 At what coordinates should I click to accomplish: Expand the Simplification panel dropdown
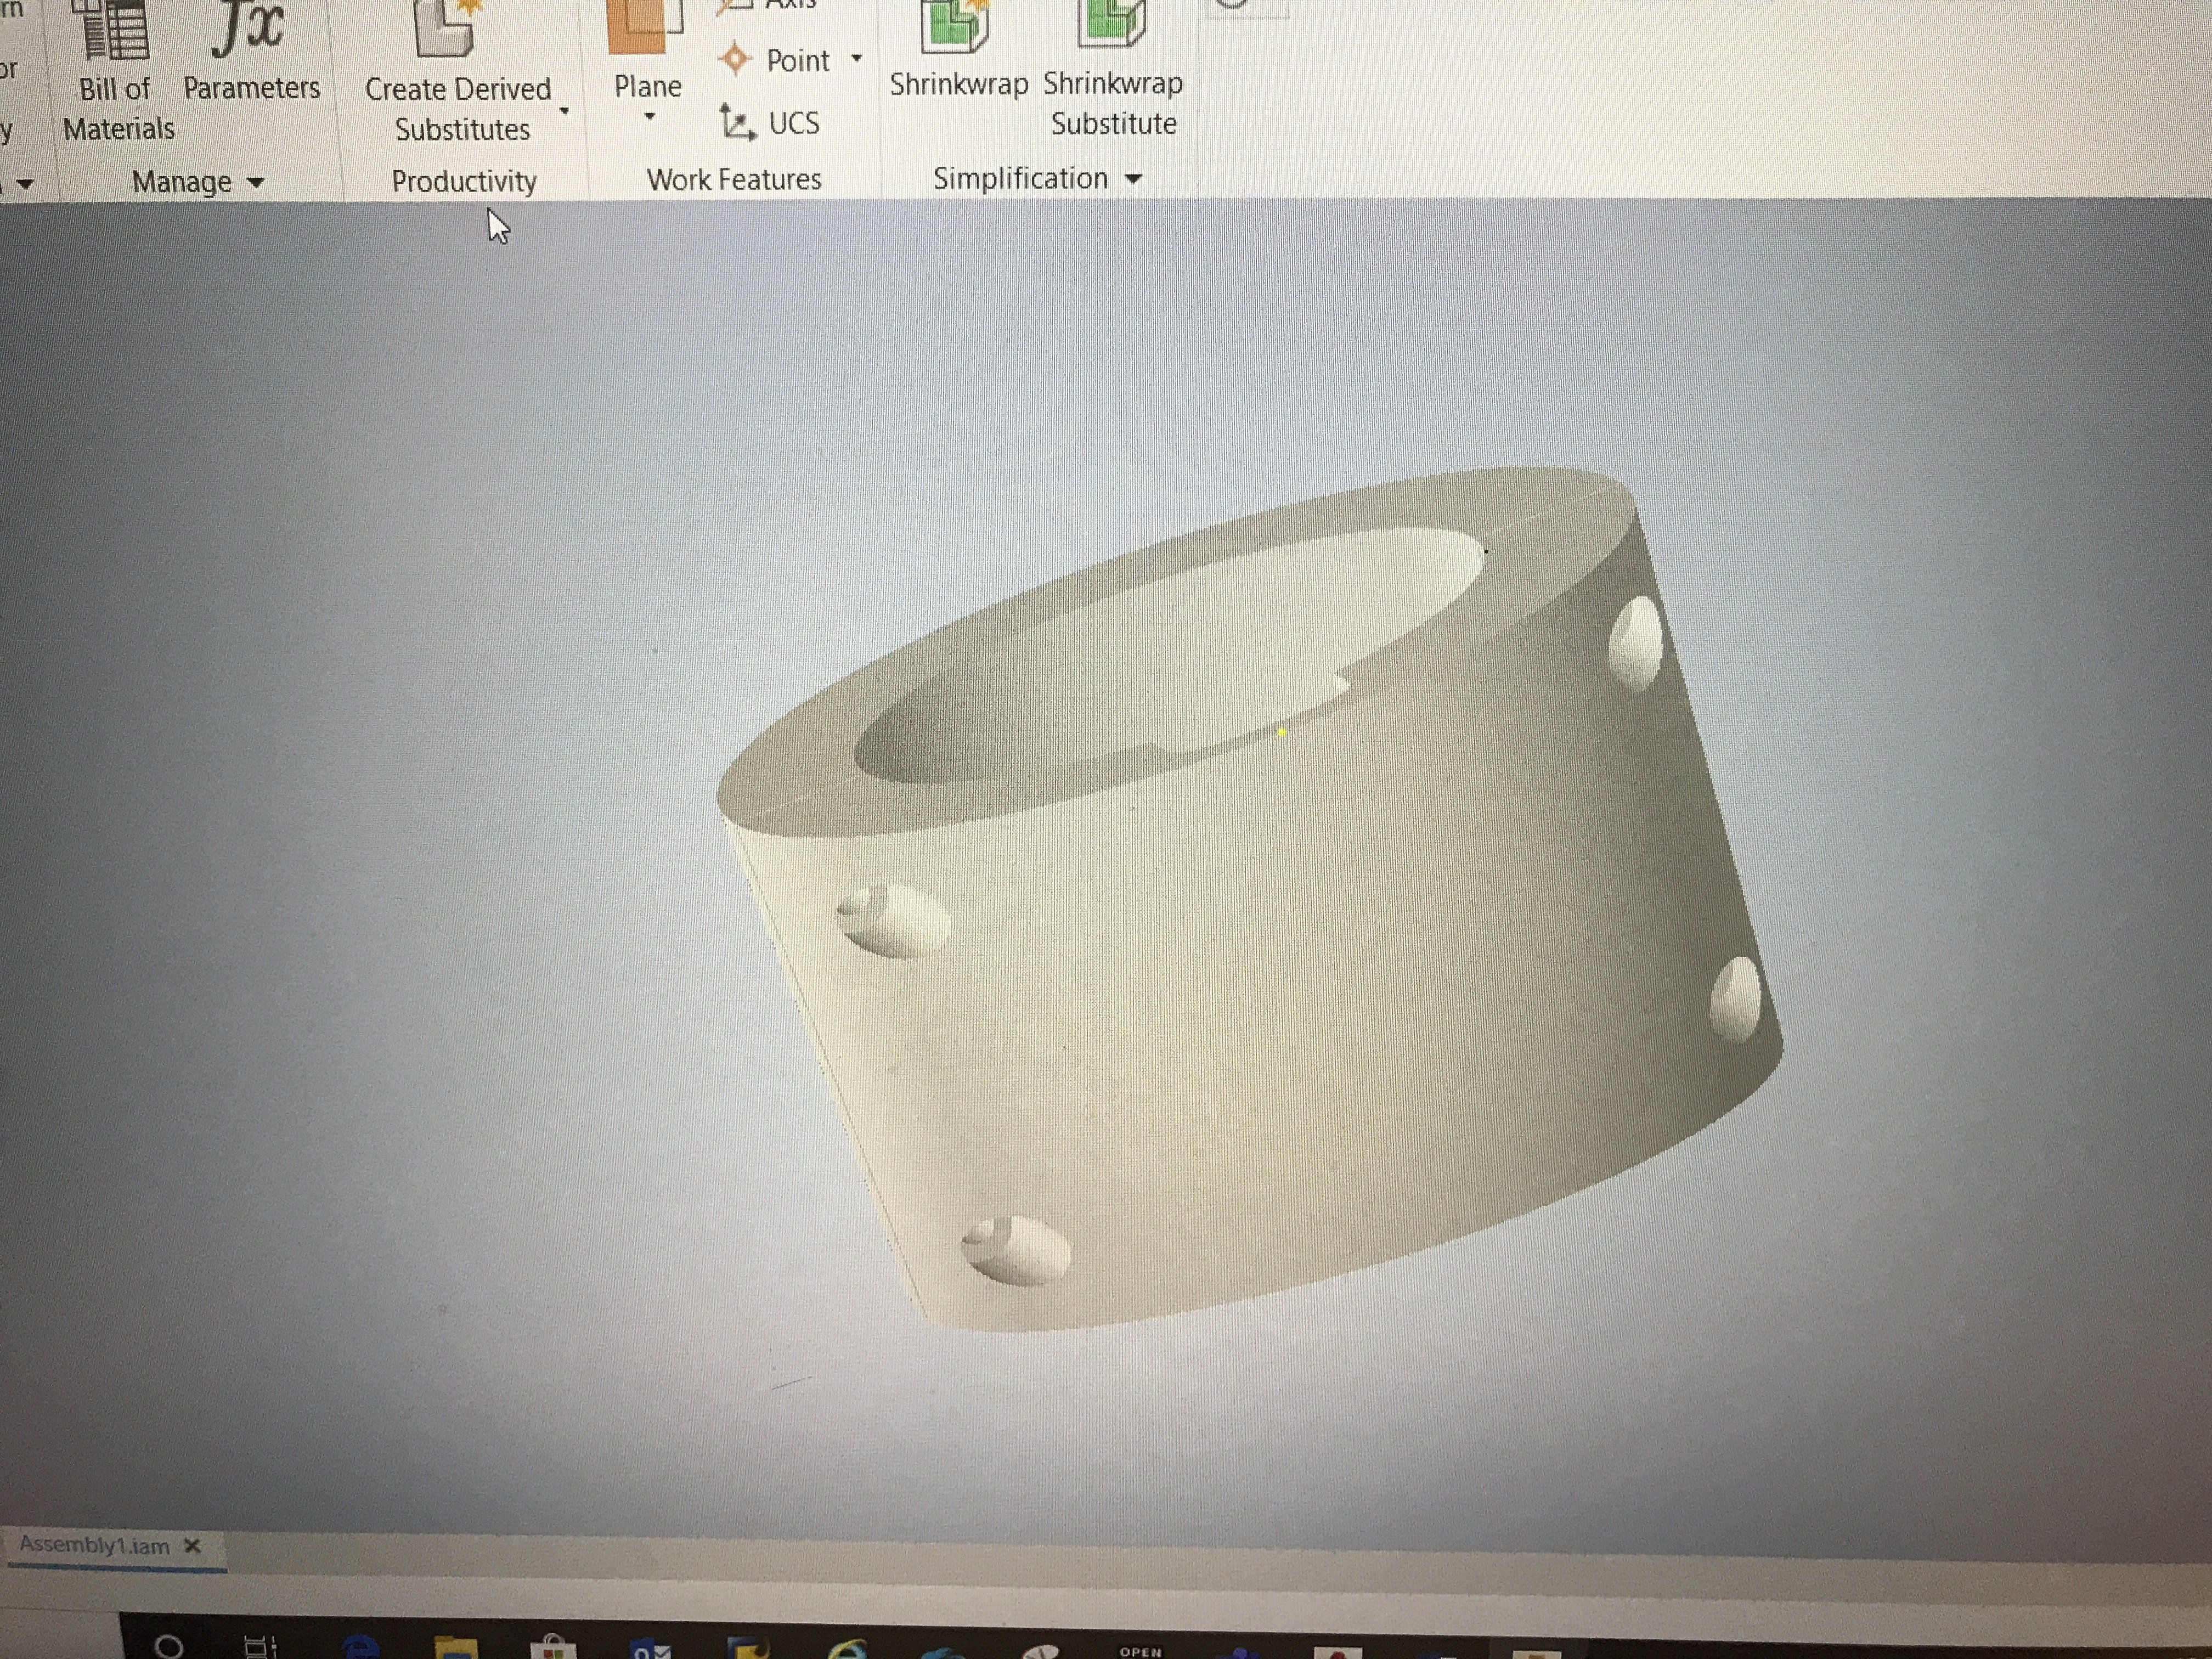[x=1133, y=179]
